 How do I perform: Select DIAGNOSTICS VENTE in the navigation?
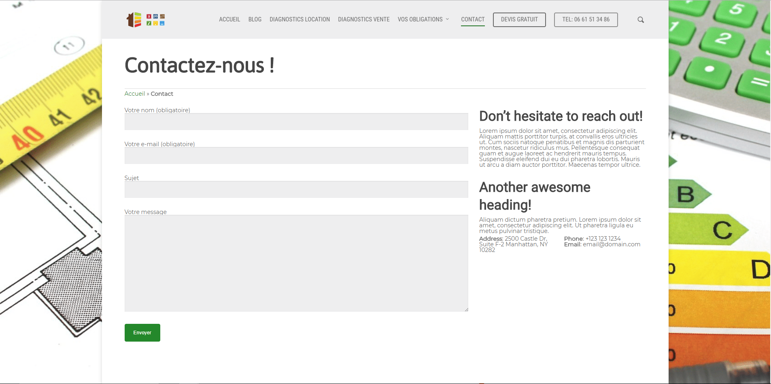coord(363,19)
